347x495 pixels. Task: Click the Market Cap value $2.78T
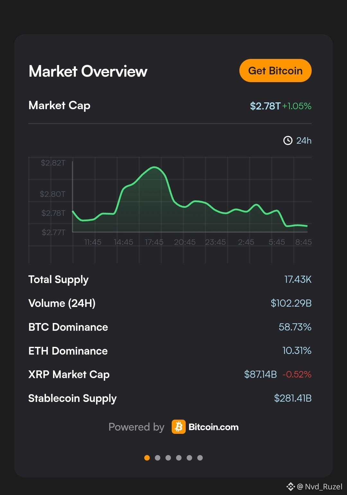(265, 106)
